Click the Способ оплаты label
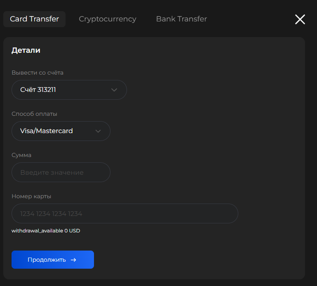This screenshot has width=317, height=286. 34,114
